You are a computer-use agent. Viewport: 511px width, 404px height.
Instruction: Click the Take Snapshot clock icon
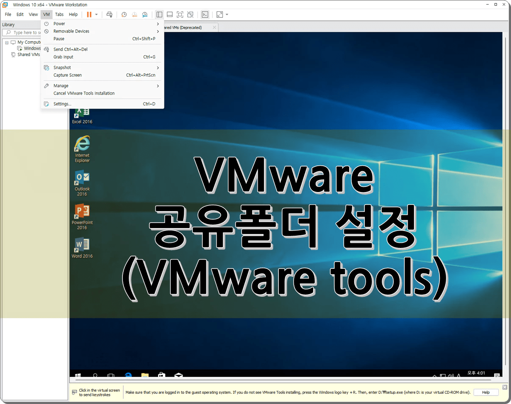point(124,14)
